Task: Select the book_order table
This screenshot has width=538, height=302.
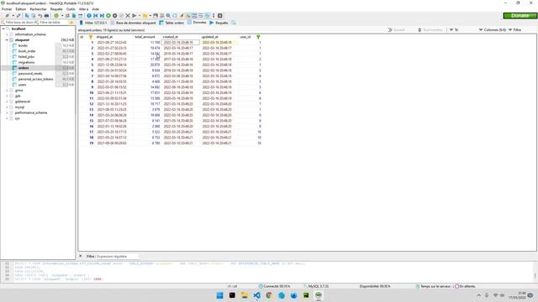Action: coord(27,51)
